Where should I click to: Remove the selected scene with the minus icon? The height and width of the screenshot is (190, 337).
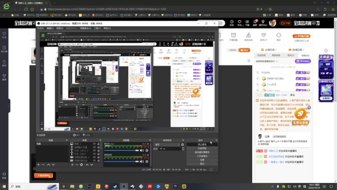[x=43, y=165]
